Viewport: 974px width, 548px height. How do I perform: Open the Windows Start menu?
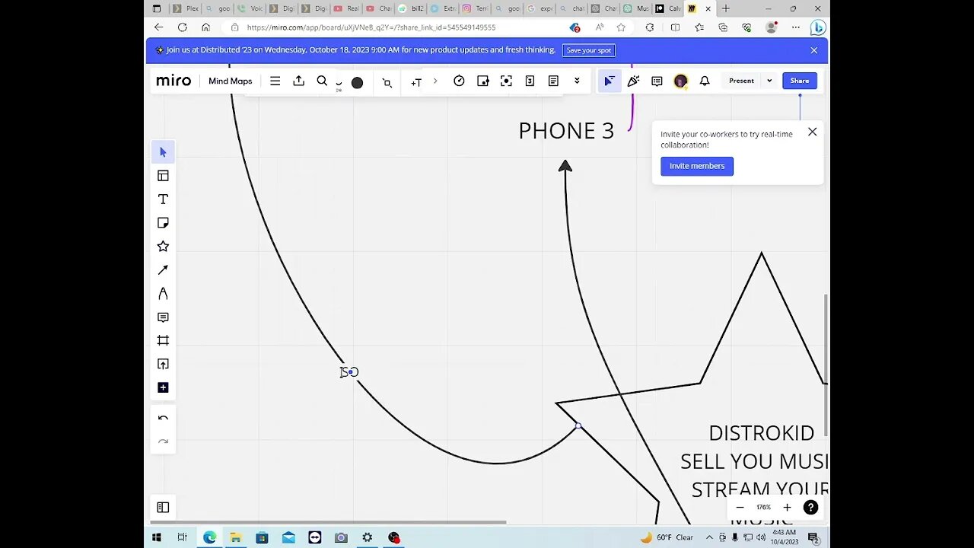pos(156,537)
